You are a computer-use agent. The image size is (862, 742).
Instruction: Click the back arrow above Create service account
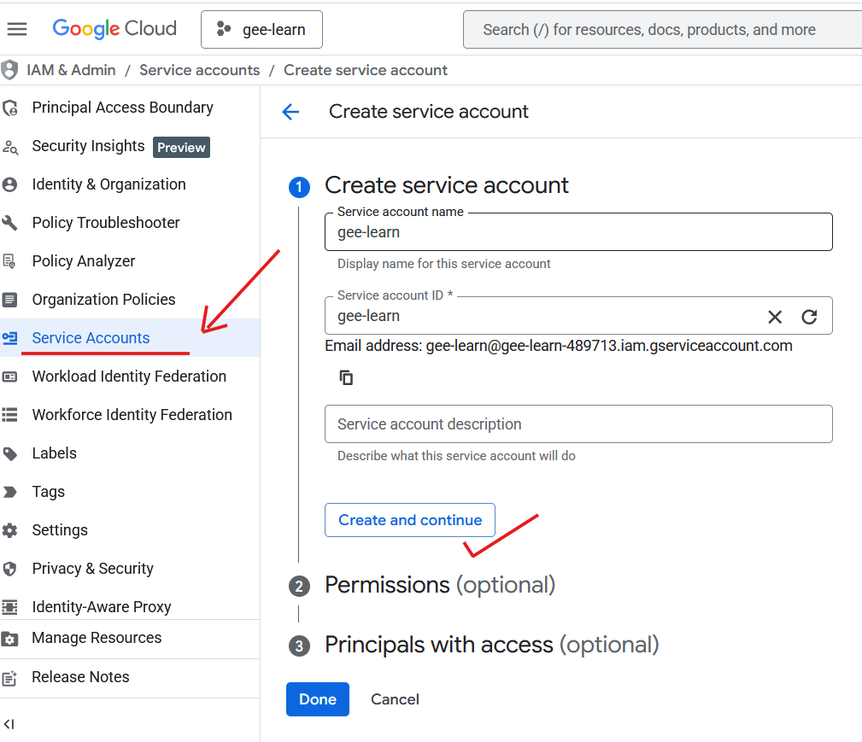click(290, 112)
